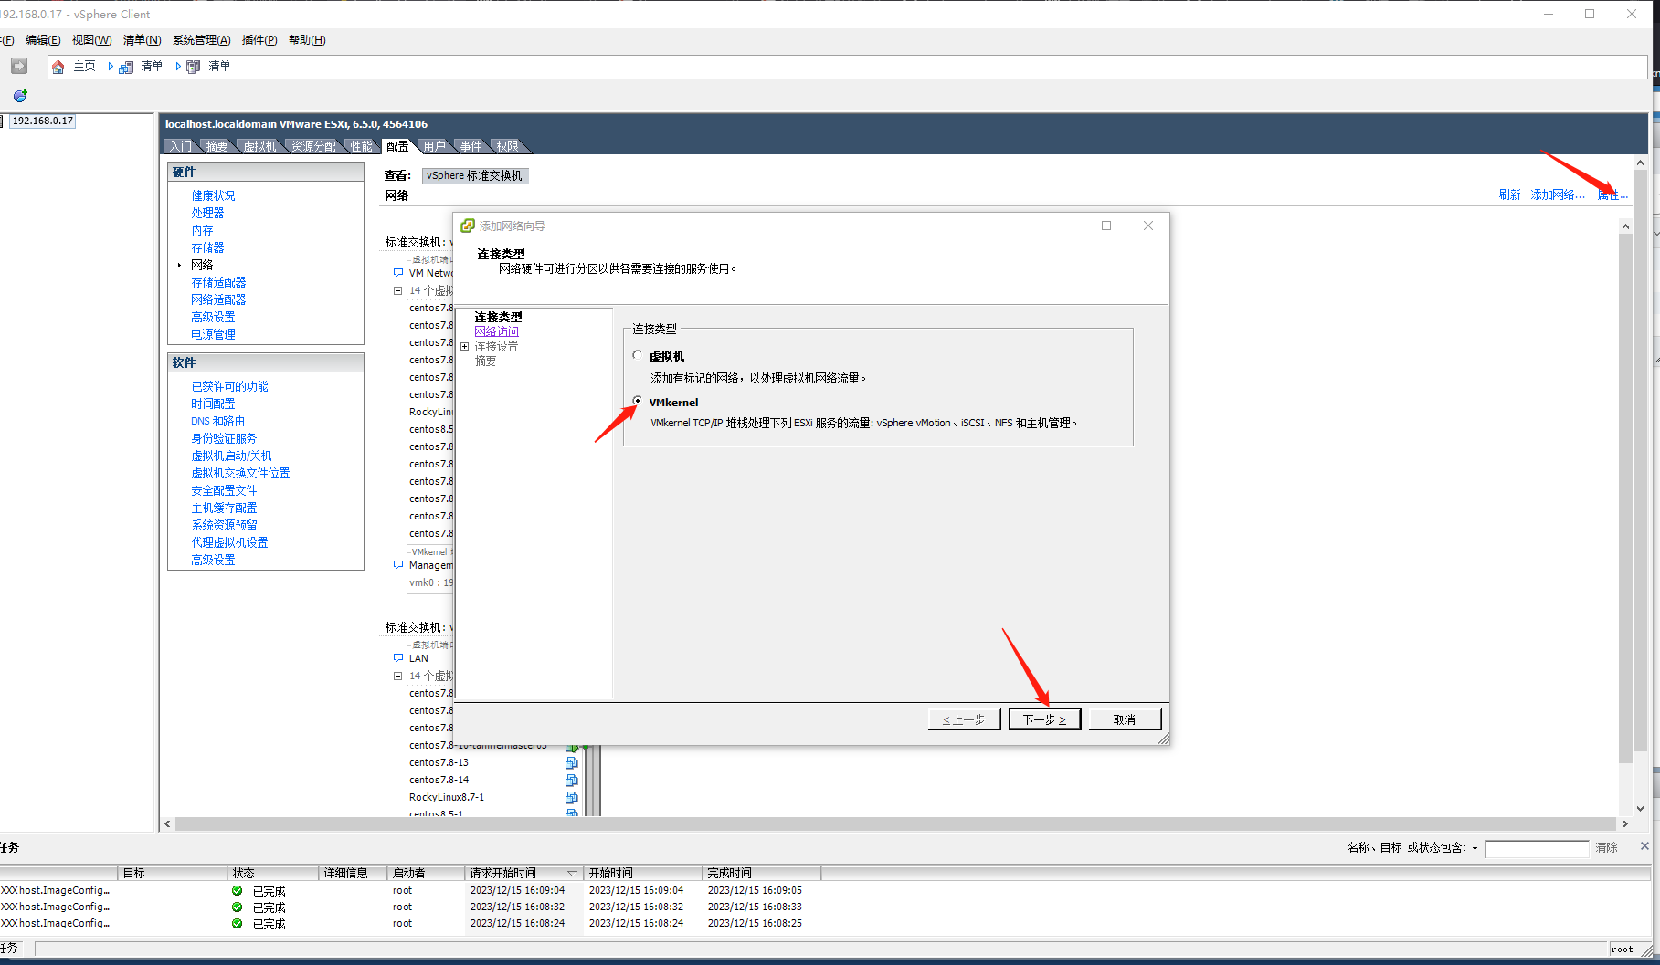Open the 帮助(H) menu
1660x965 pixels.
pyautogui.click(x=307, y=40)
